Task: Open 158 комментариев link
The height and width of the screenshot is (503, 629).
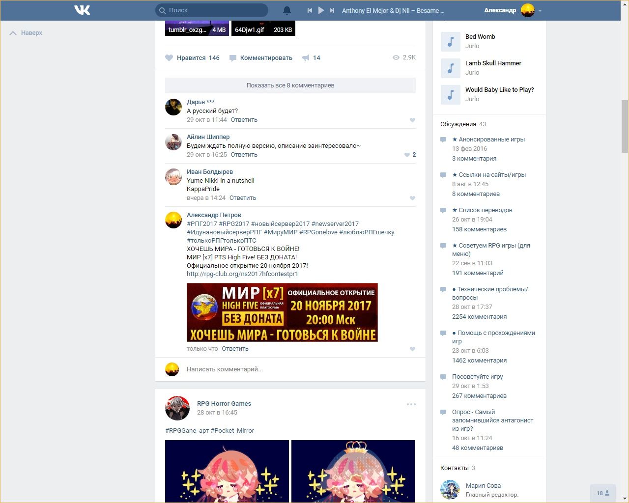Action: [x=479, y=229]
